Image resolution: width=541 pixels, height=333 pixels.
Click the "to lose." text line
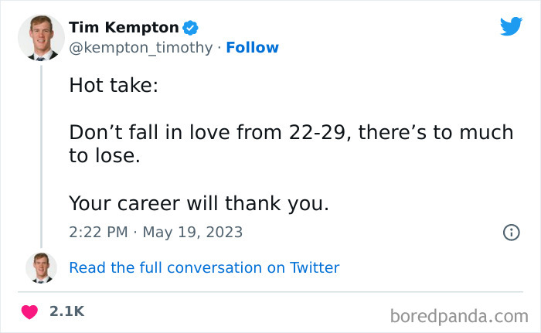tap(104, 156)
